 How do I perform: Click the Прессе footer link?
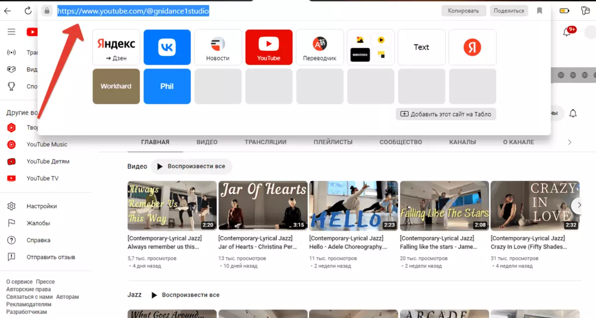45,282
